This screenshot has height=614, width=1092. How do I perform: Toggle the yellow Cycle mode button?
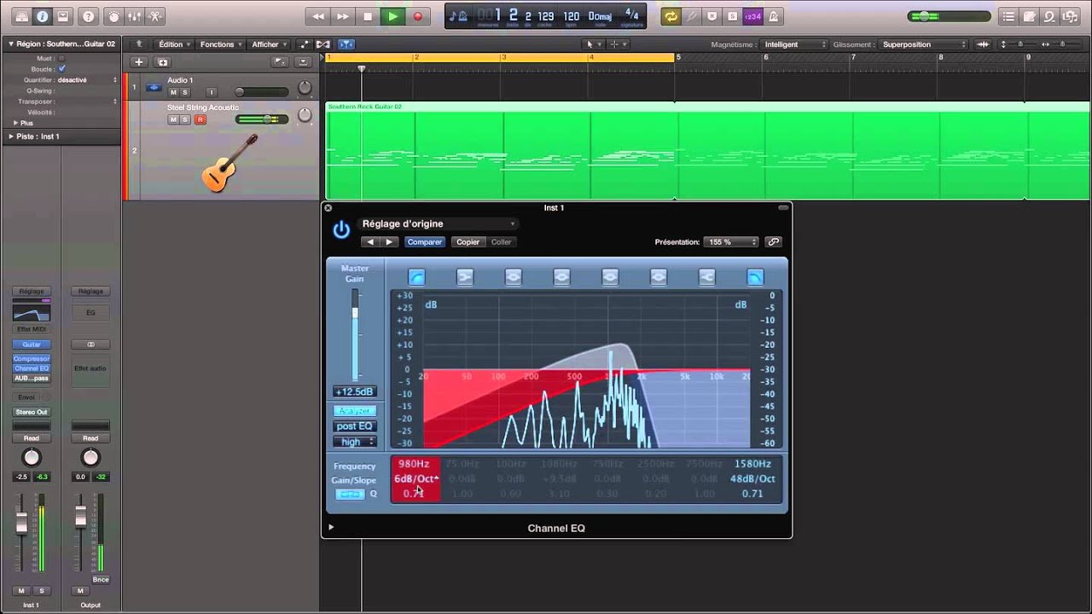tap(671, 16)
